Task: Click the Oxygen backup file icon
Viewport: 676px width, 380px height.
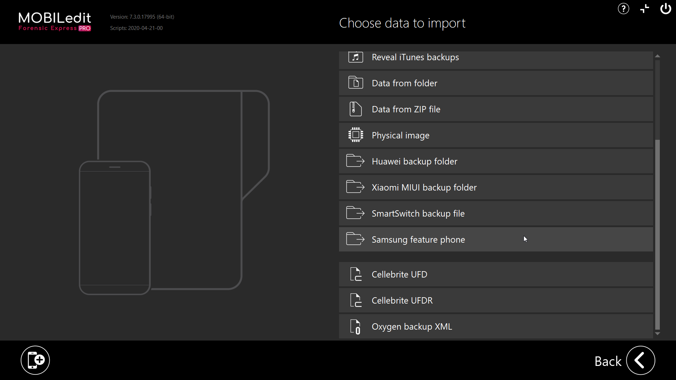Action: tap(356, 326)
